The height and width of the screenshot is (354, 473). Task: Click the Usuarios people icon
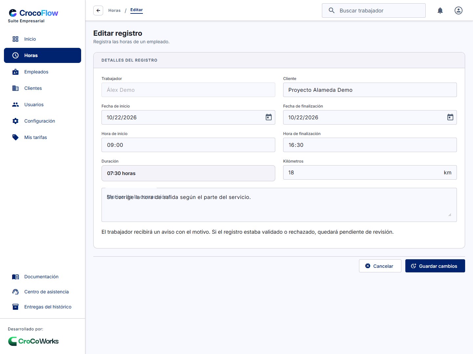coord(15,105)
